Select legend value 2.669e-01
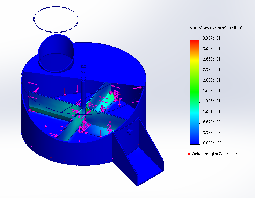 click(211, 59)
